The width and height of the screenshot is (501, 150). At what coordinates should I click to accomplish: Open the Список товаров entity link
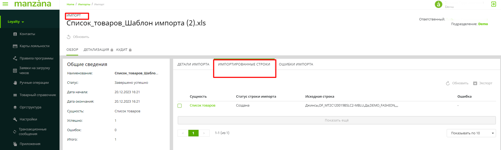click(x=202, y=105)
